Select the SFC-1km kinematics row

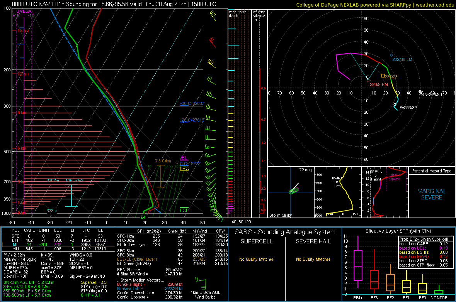pyautogui.click(x=172, y=236)
